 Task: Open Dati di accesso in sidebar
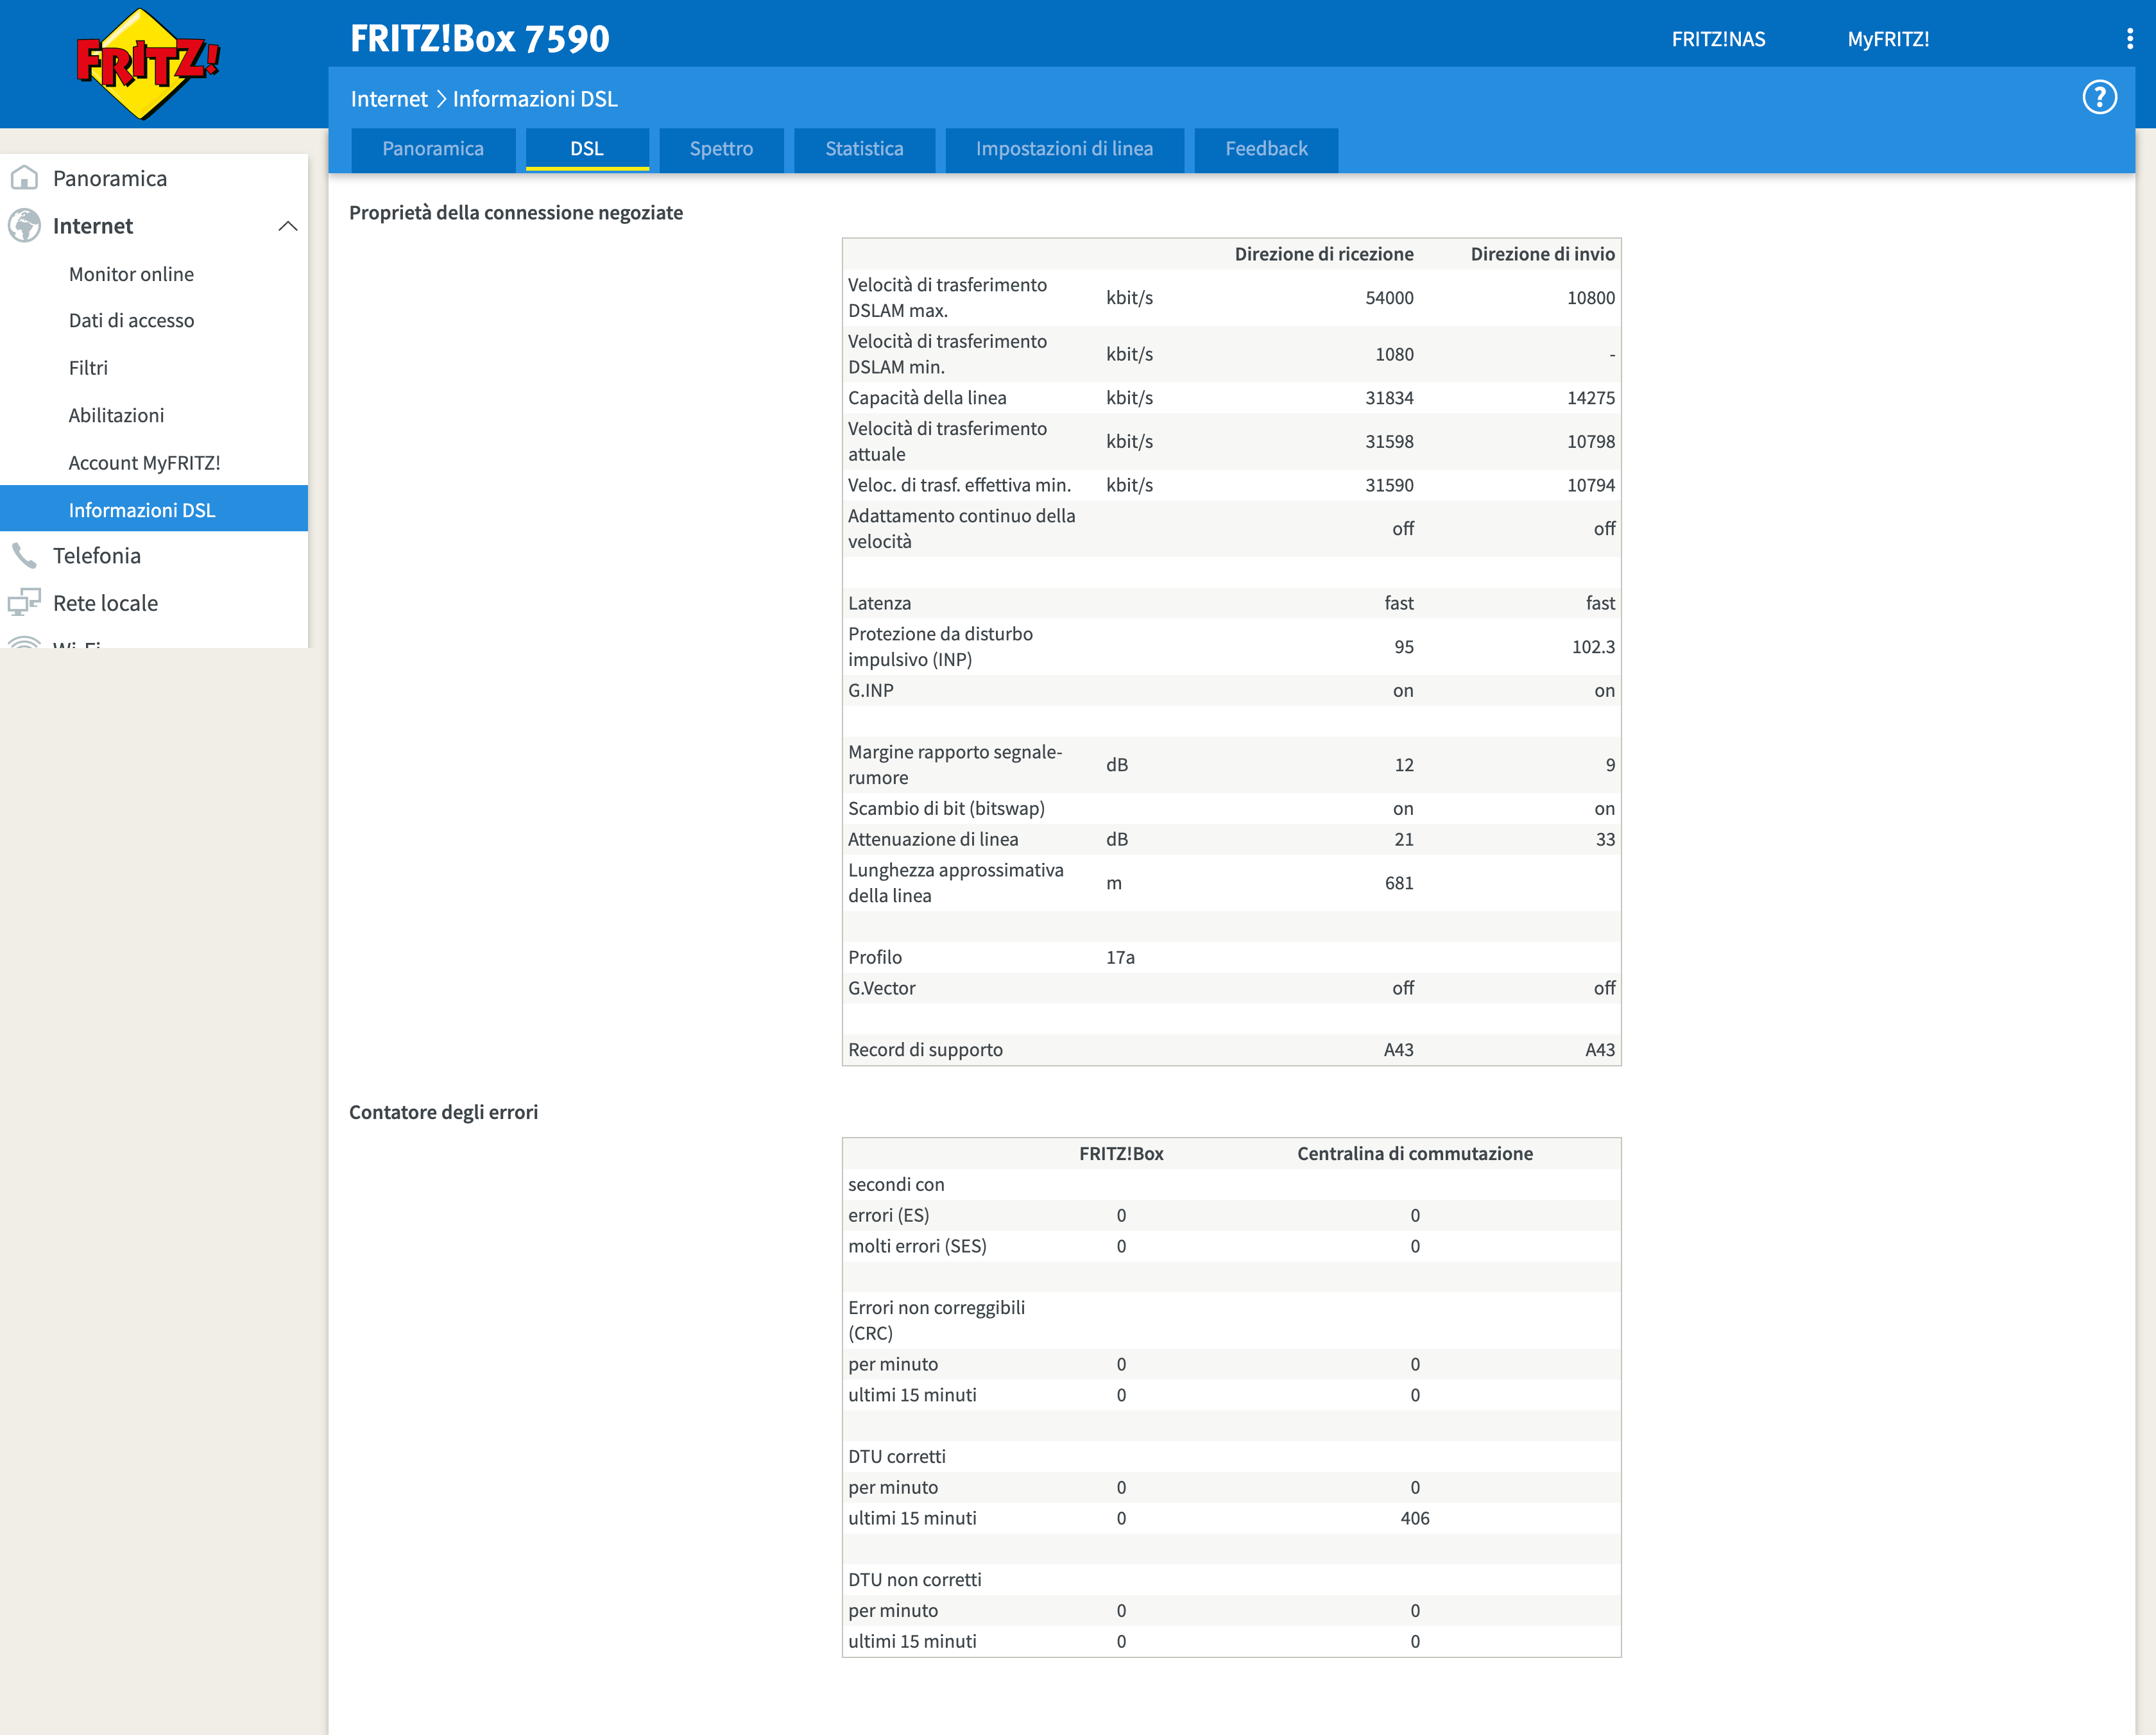coord(131,321)
